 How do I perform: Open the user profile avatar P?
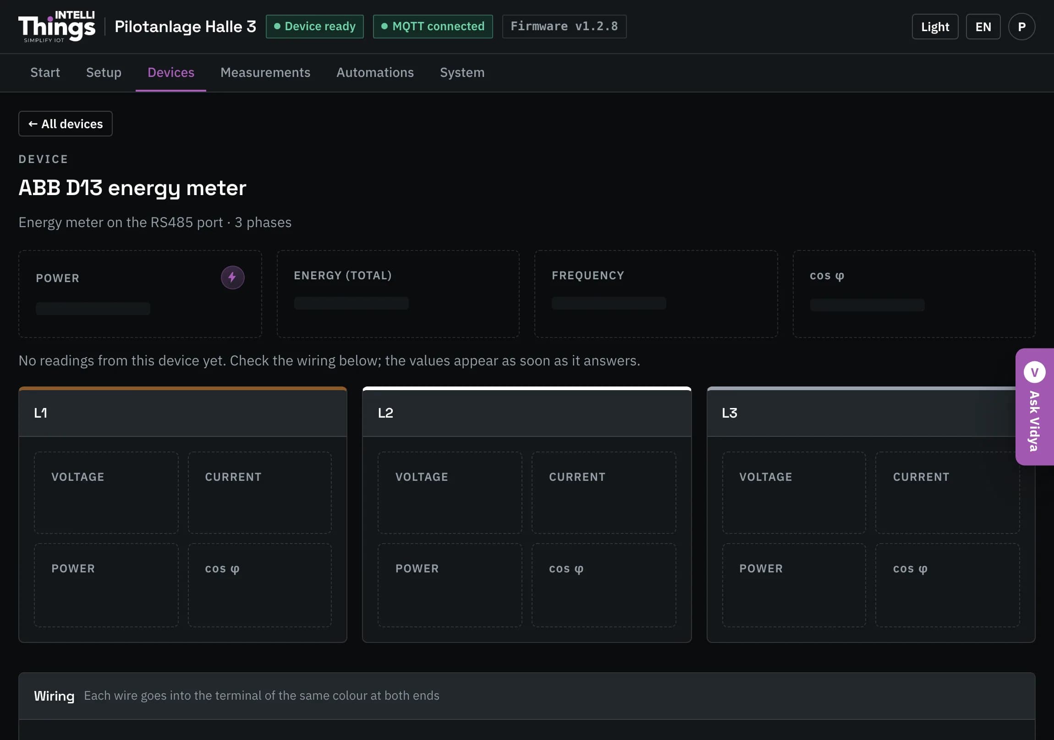(x=1021, y=27)
